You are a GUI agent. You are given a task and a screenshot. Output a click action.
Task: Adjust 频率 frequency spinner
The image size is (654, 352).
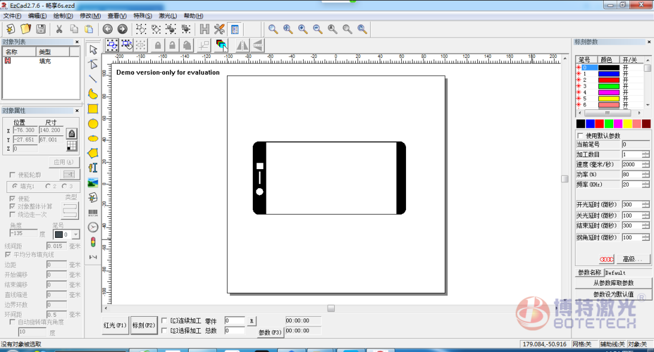point(646,184)
